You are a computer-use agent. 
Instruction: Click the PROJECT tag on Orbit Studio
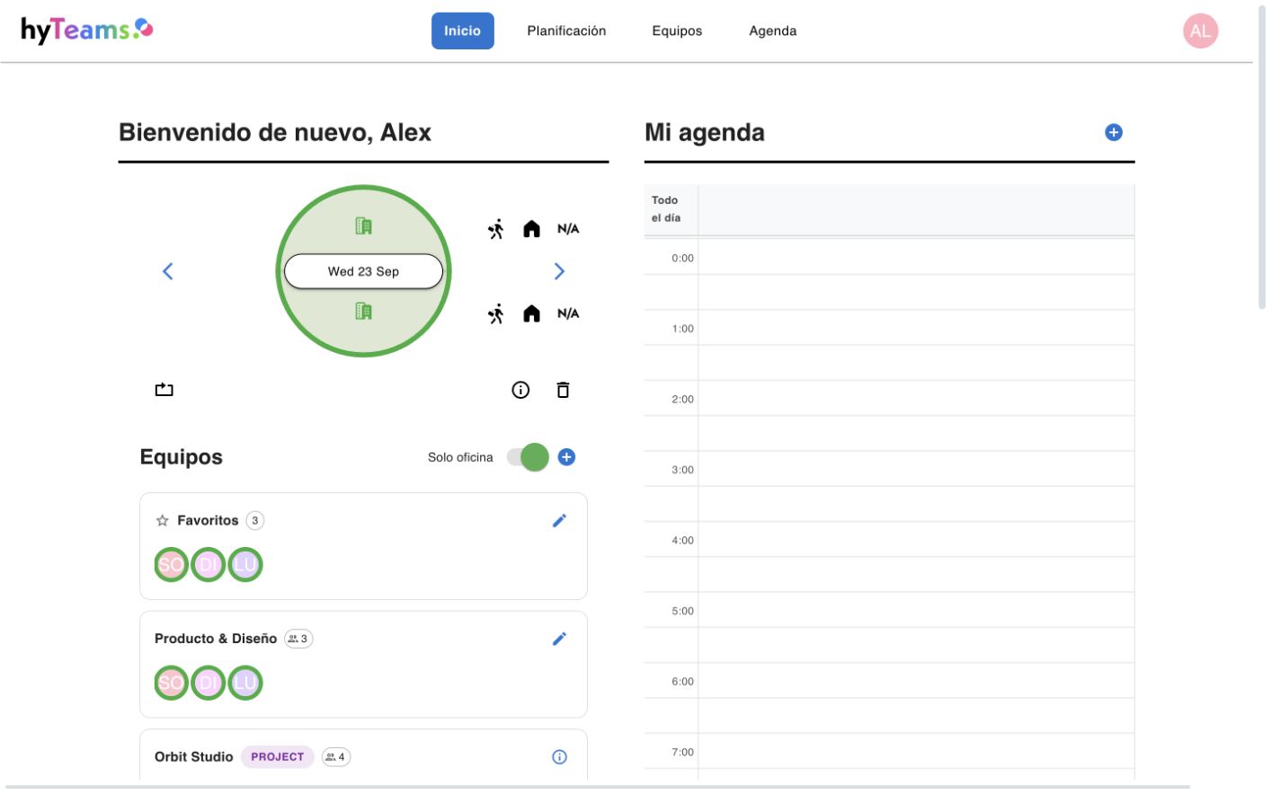click(277, 757)
